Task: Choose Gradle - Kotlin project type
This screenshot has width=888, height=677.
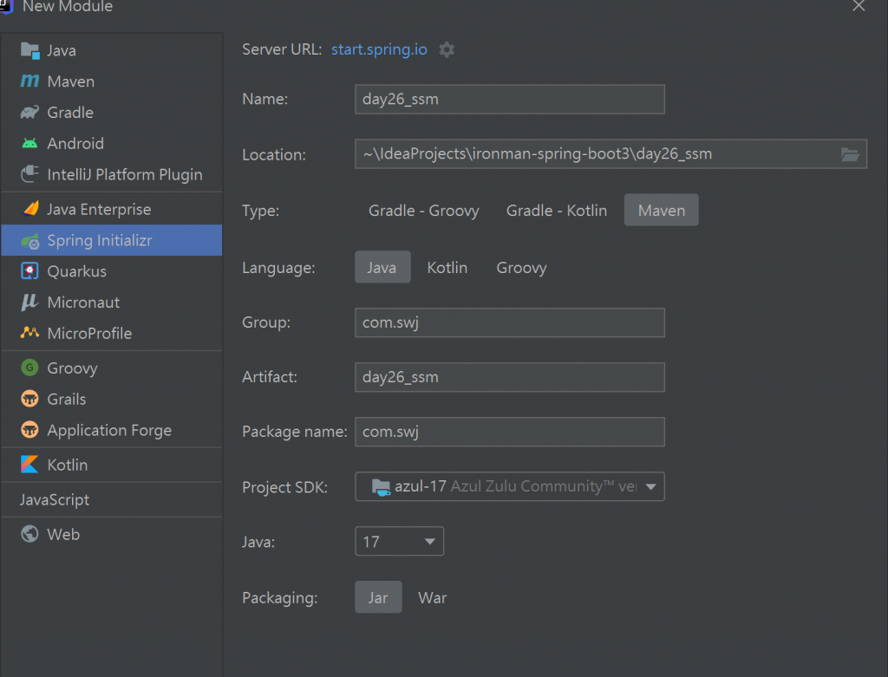Action: [x=556, y=211]
